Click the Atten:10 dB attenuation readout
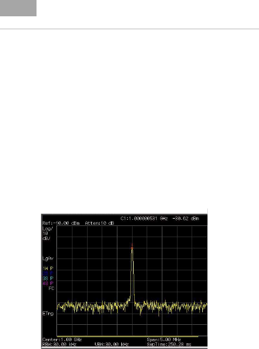 [99, 223]
